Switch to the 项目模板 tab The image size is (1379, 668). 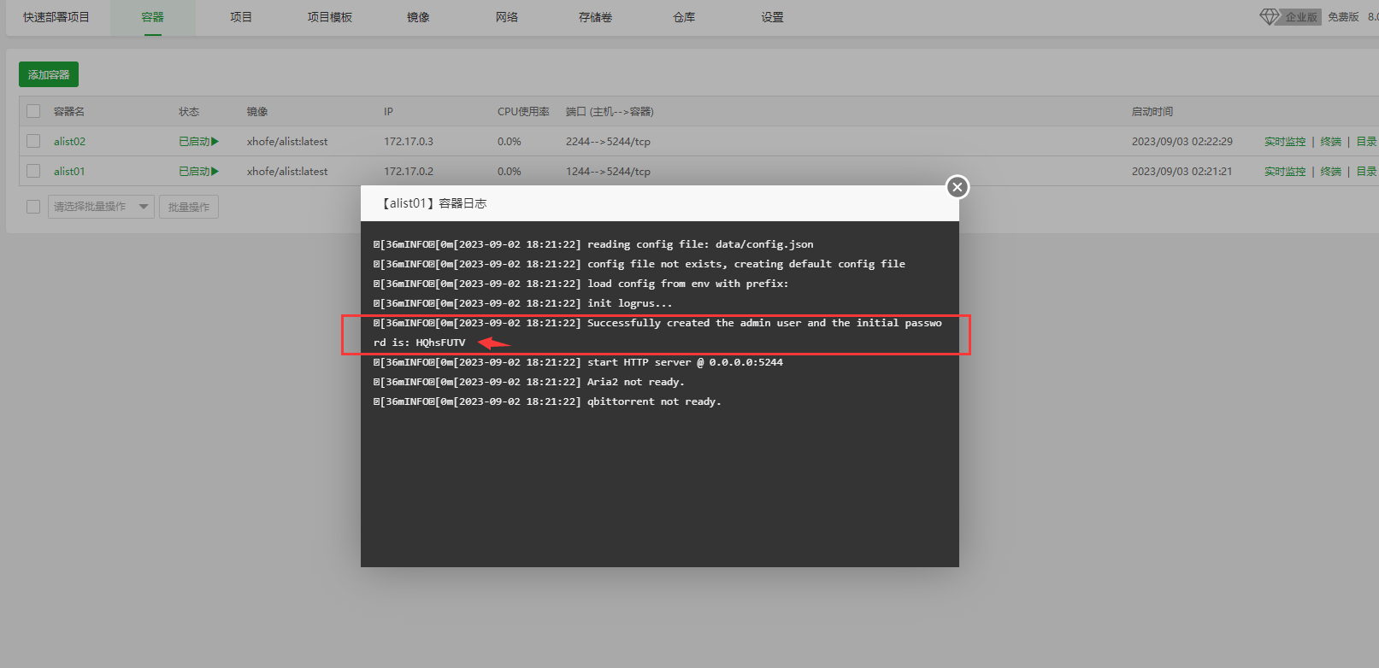point(330,17)
